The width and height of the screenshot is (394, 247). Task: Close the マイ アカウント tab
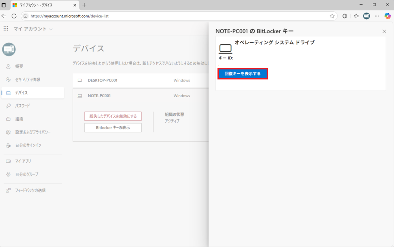75,5
